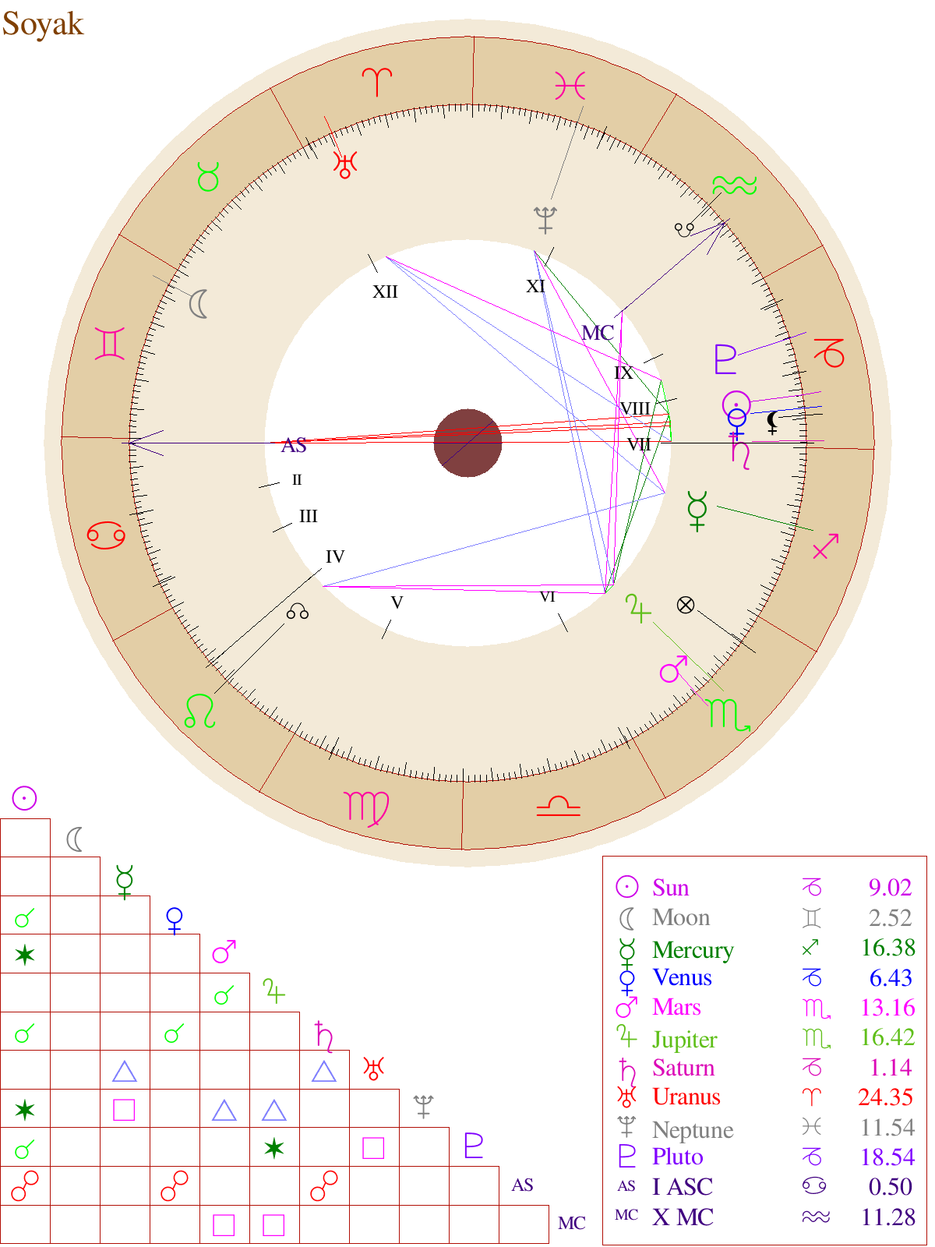Image resolution: width=935 pixels, height=1247 pixels.
Task: Select the Libra symbol at the wheel bottom
Action: tap(558, 806)
